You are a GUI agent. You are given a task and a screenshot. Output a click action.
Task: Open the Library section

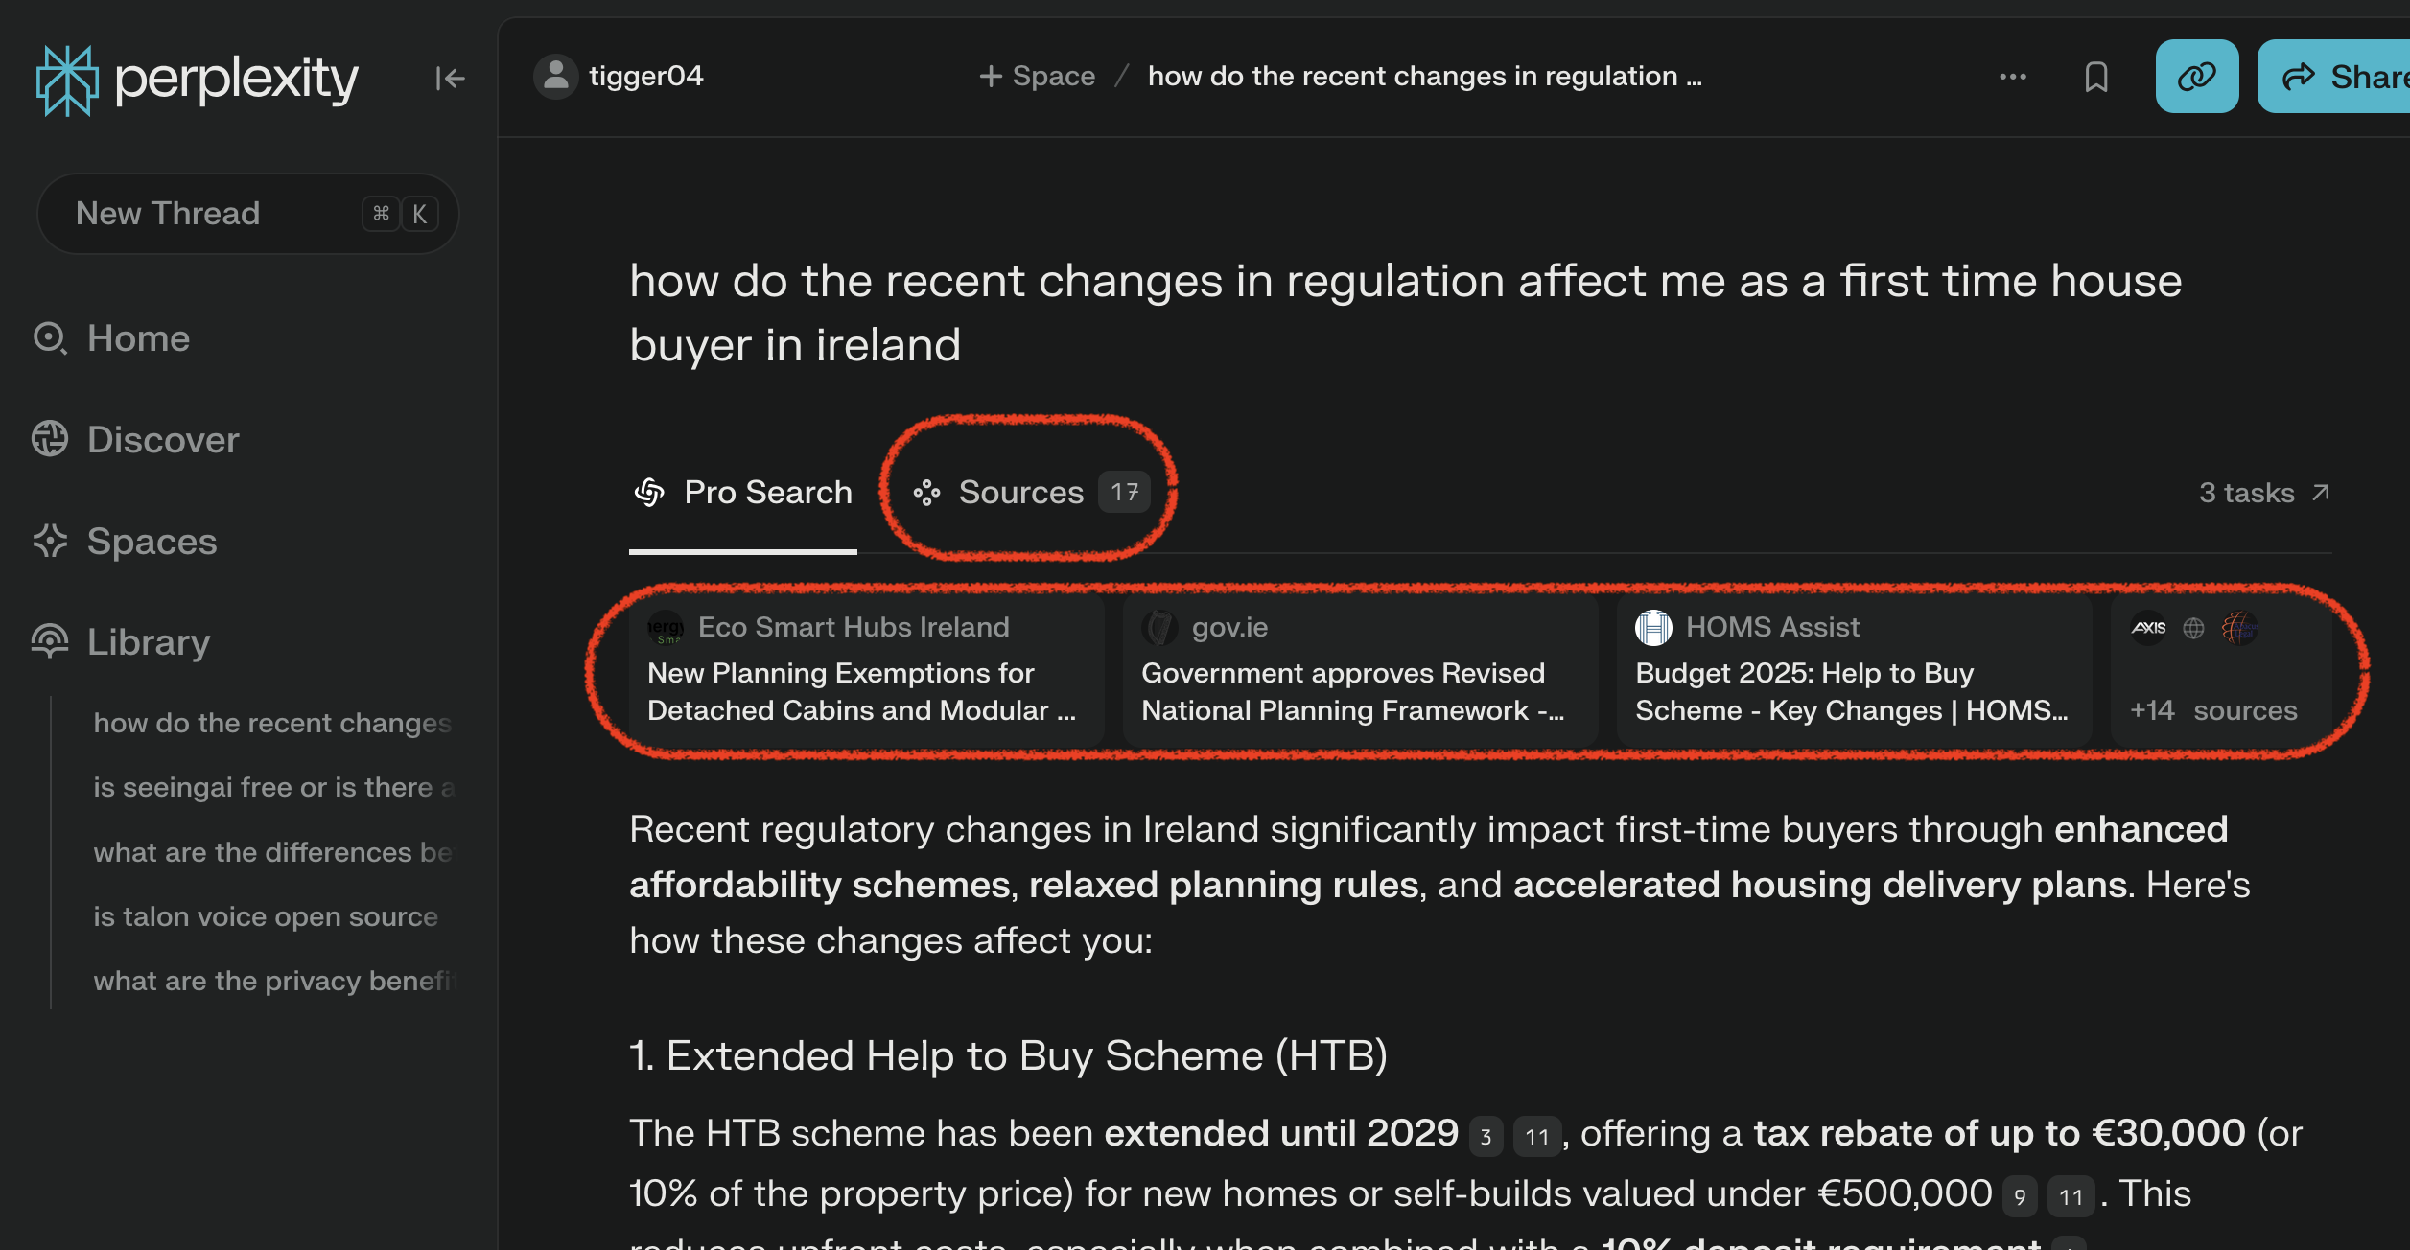pyautogui.click(x=148, y=641)
